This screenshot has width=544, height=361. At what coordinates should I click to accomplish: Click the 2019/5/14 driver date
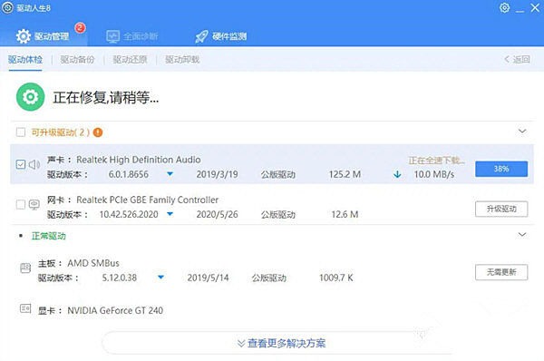209,278
